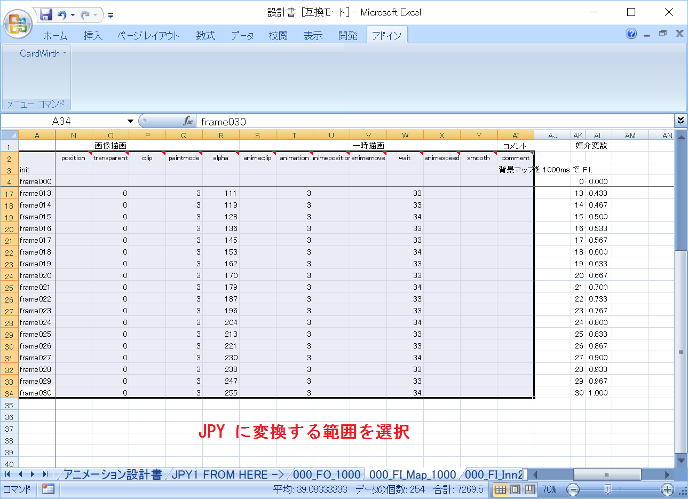Screen dimensions: 688x499
Task: Customize the Quick Access Toolbar
Action: [x=110, y=15]
